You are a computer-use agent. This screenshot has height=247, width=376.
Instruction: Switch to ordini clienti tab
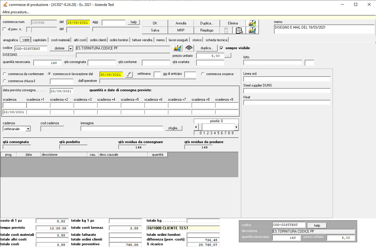pyautogui.click(x=98, y=40)
